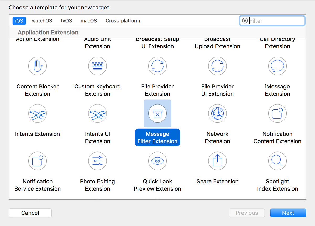The image size is (315, 226).
Task: Choose the Share Extension upload icon
Action: (217, 161)
